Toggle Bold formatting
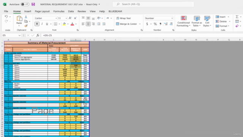This screenshot has height=137, width=243. click(37, 24)
